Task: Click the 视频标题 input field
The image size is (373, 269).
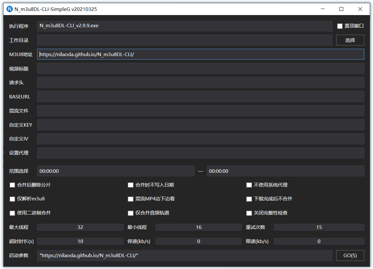Action: coord(200,68)
